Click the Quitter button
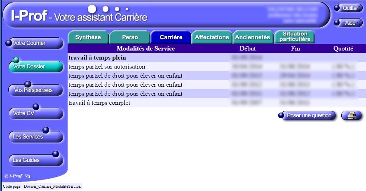The image size is (366, 191). (x=348, y=8)
